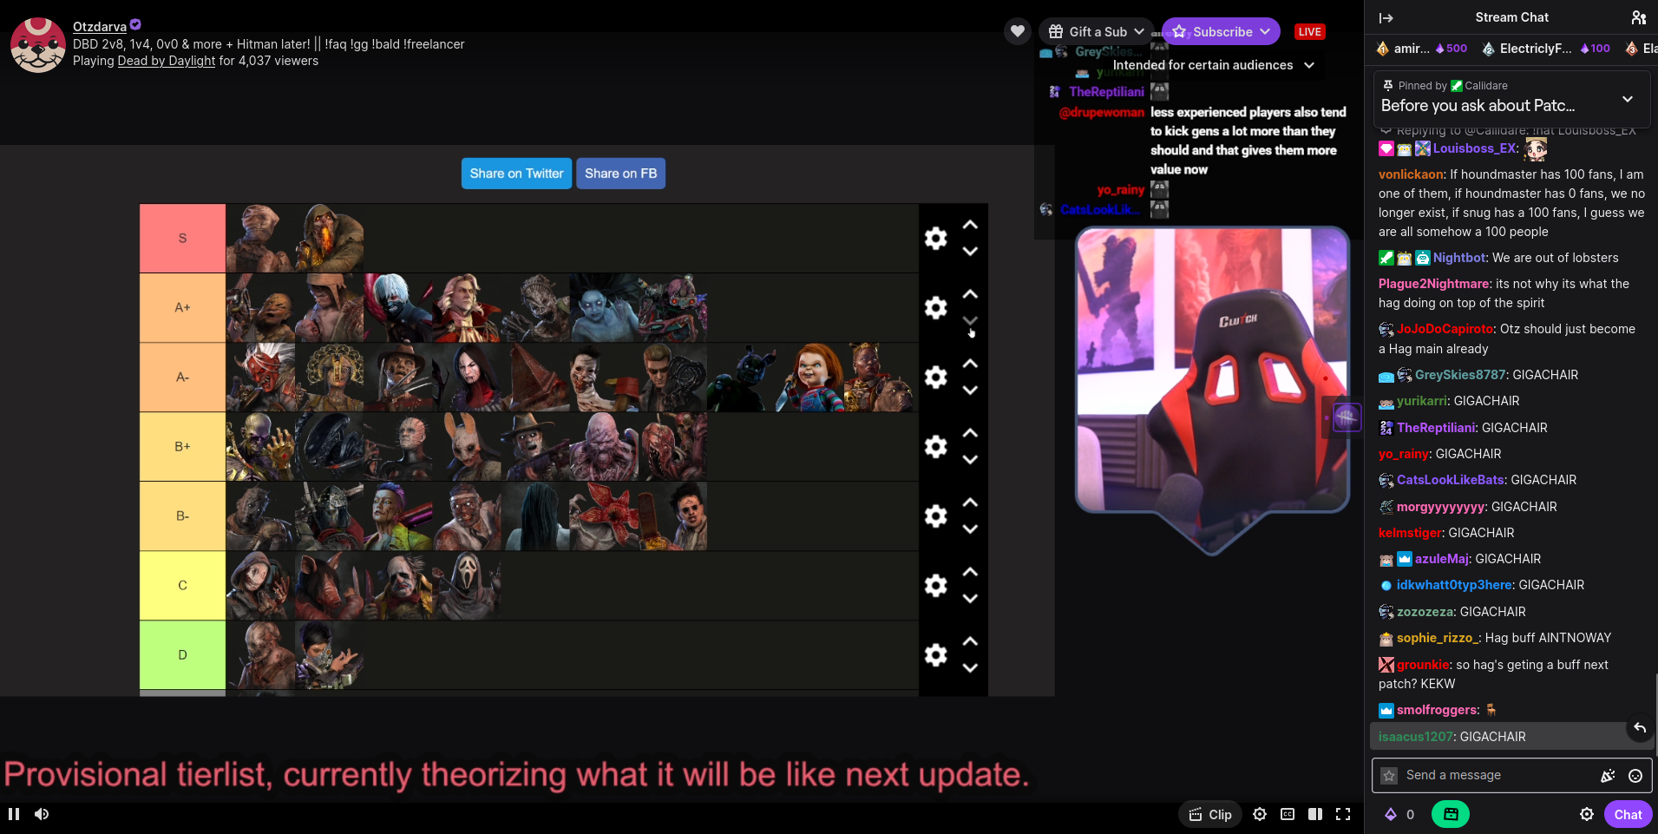Enter fullscreen mode on the player

click(1343, 814)
